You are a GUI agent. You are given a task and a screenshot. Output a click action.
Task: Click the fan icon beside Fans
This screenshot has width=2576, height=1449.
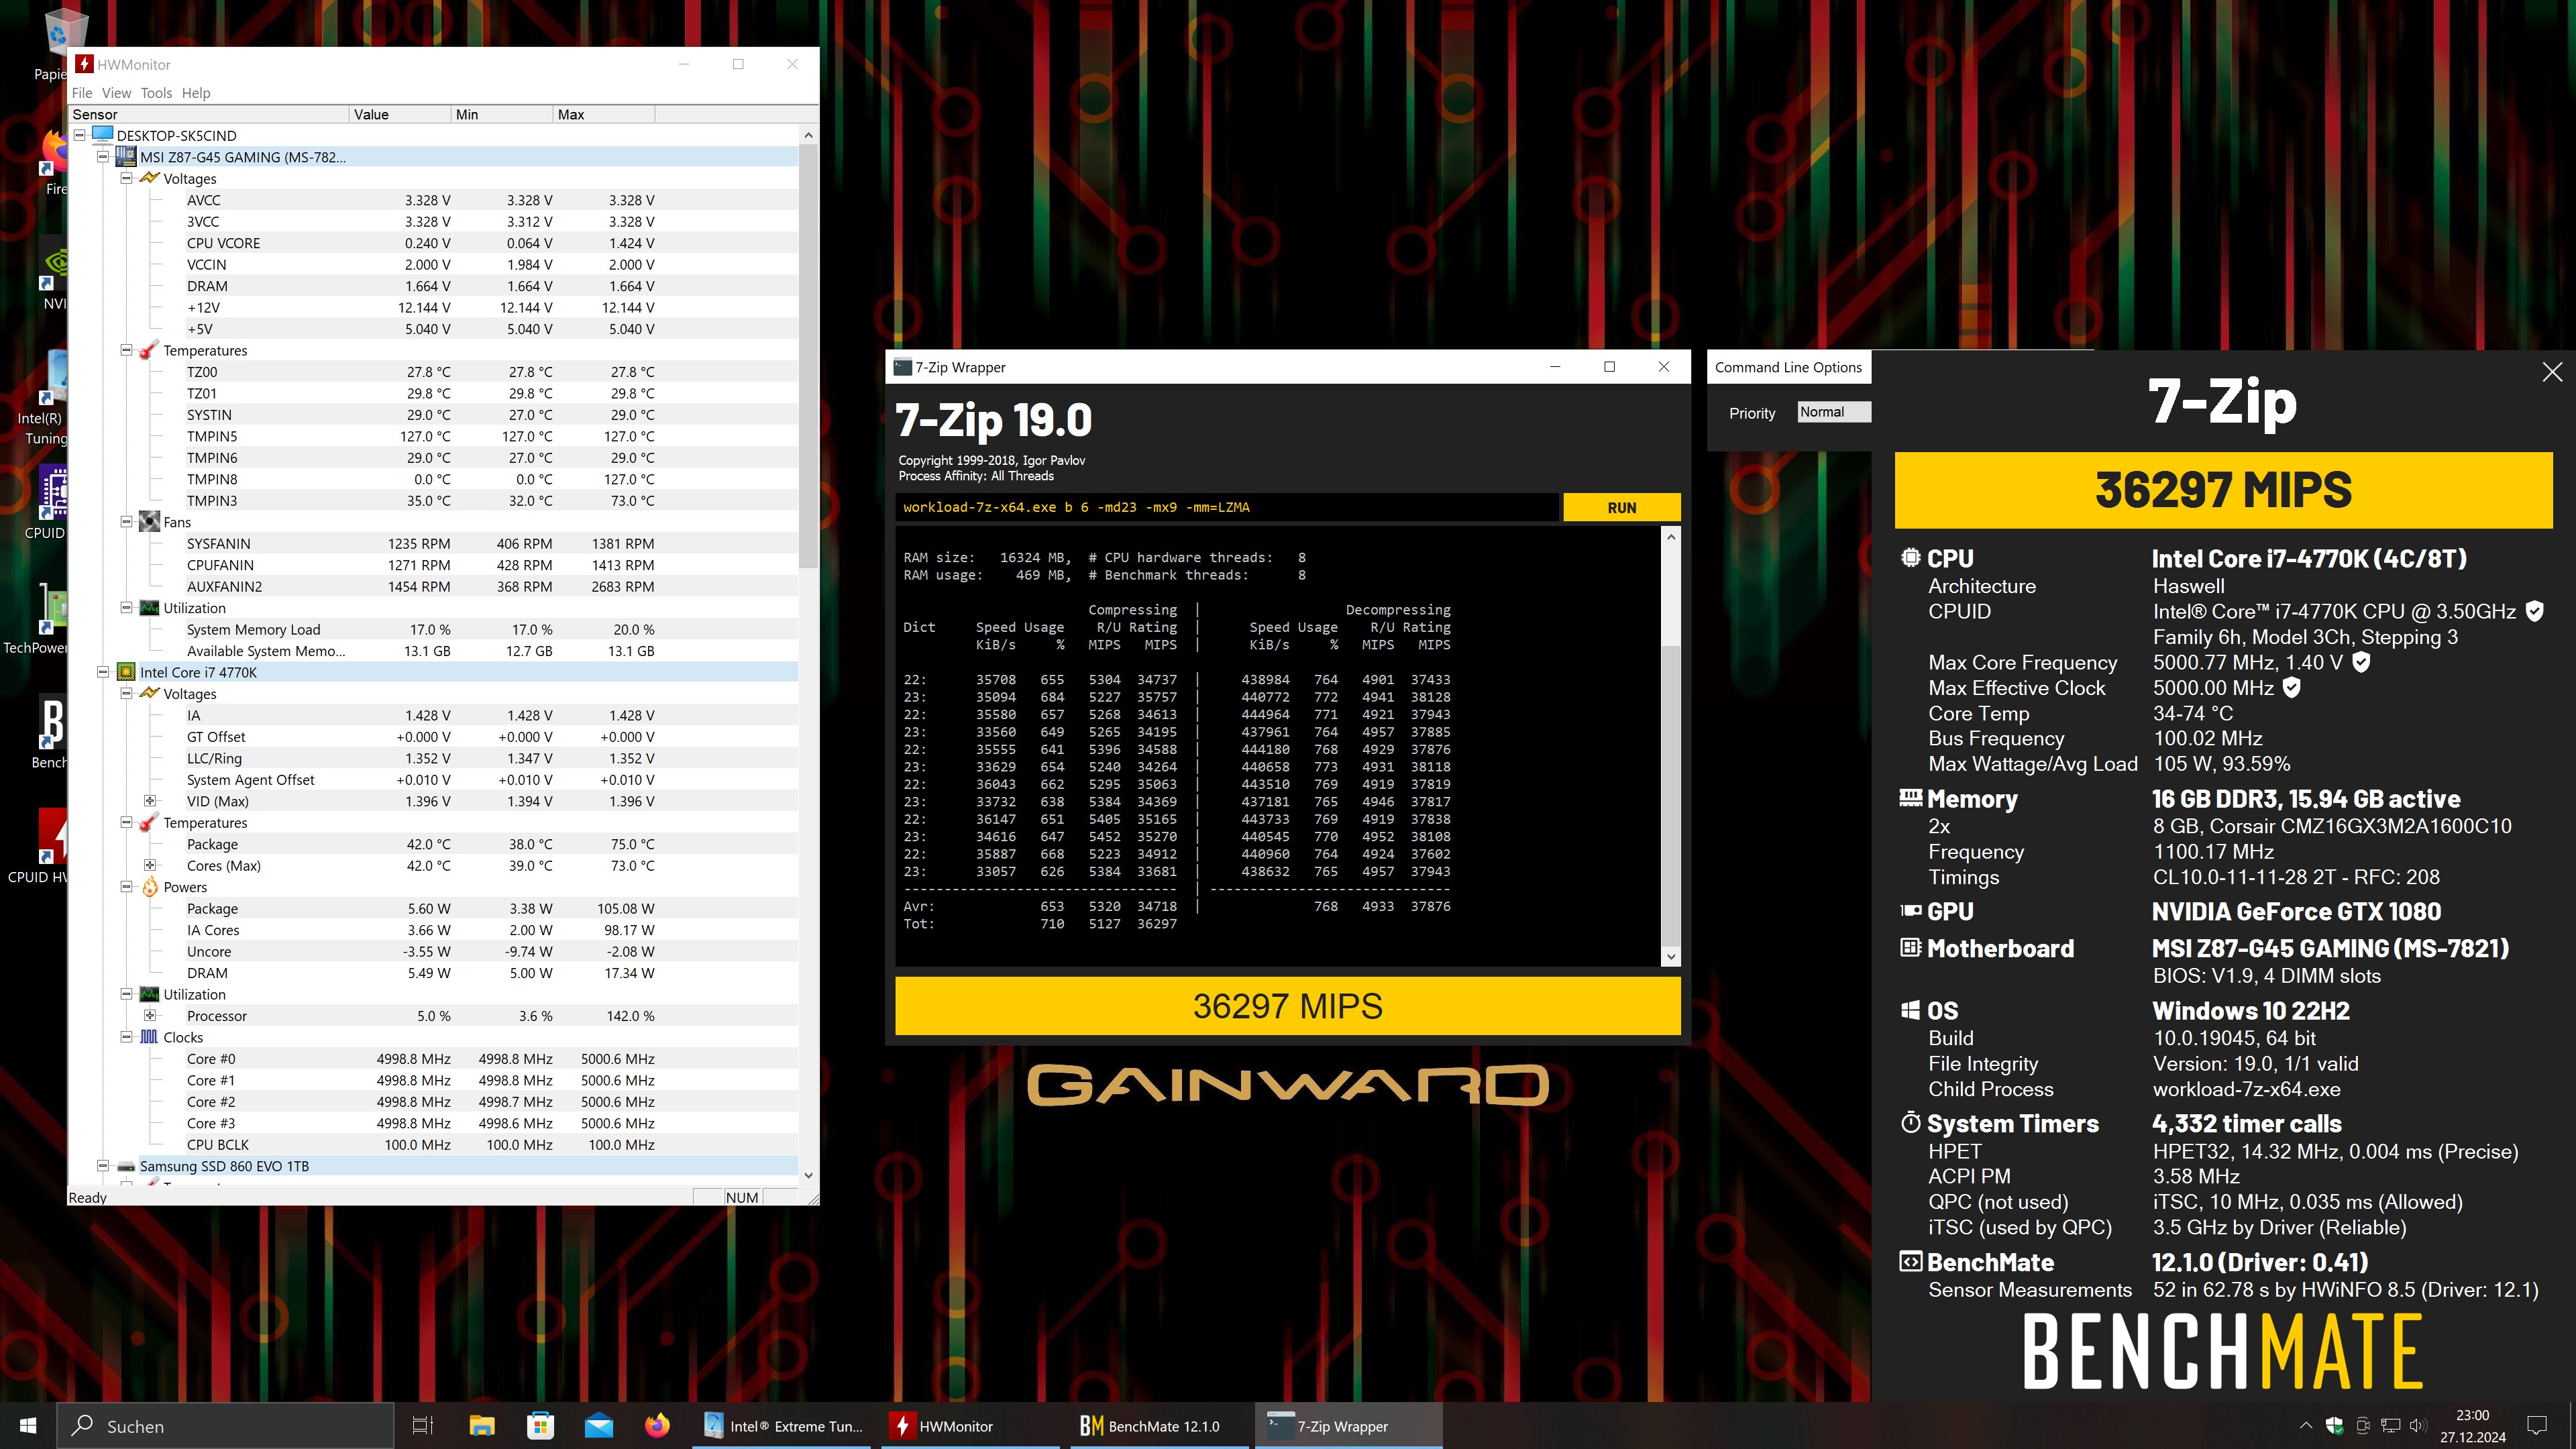(149, 522)
